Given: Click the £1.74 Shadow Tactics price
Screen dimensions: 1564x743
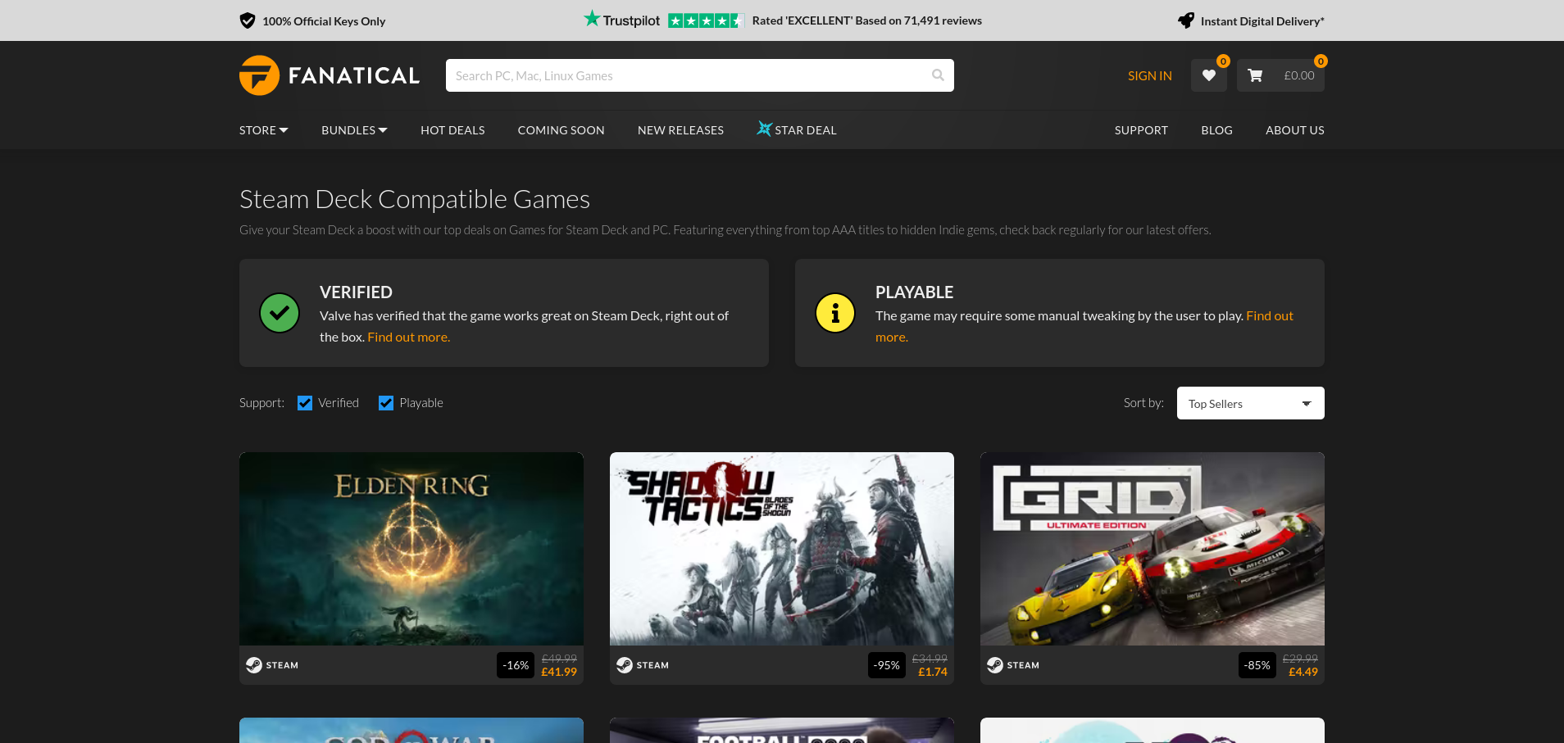Looking at the screenshot, I should point(933,672).
